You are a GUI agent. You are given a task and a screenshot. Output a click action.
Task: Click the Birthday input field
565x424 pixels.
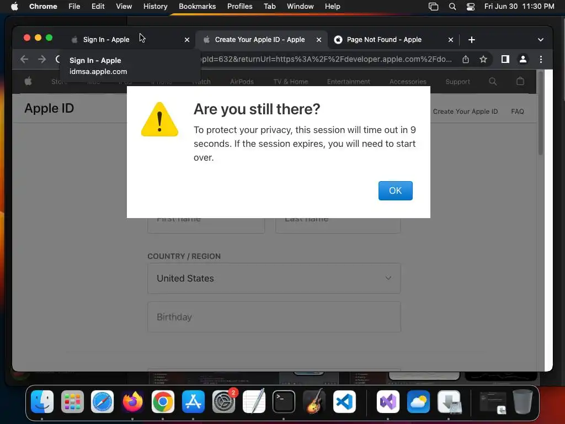click(x=274, y=317)
